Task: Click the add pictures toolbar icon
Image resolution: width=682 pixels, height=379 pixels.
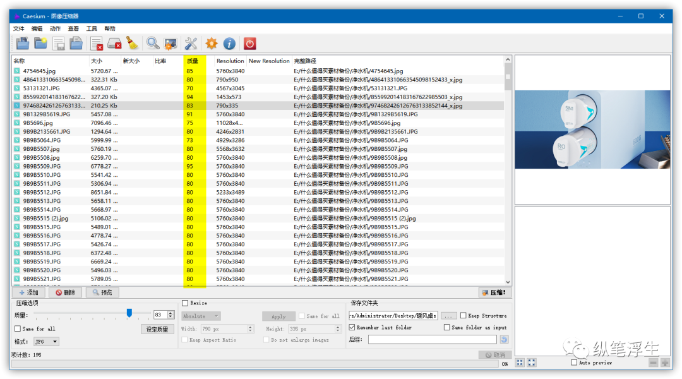Action: pyautogui.click(x=23, y=44)
